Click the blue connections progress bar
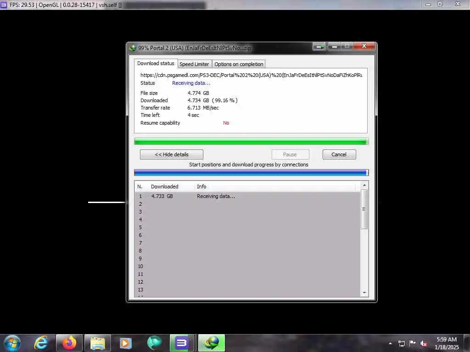This screenshot has width=470, height=352. pyautogui.click(x=251, y=172)
